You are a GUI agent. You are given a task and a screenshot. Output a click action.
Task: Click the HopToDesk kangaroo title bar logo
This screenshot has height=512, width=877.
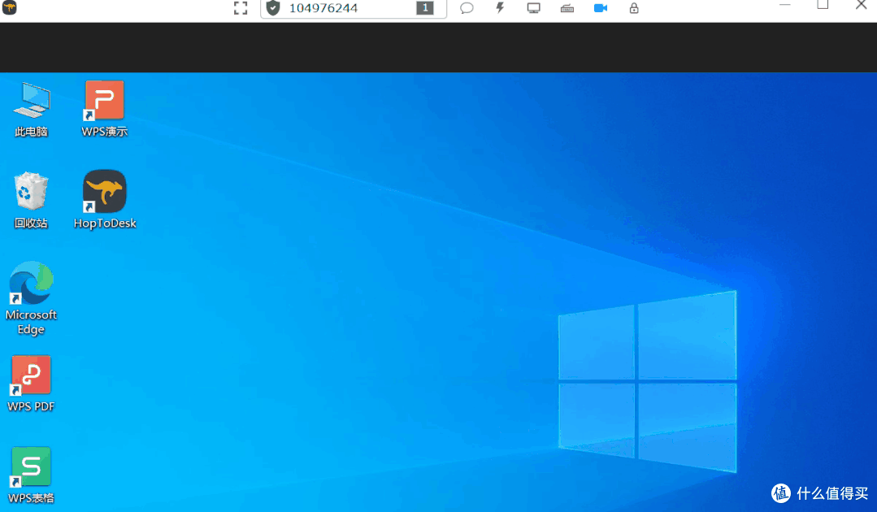10,7
